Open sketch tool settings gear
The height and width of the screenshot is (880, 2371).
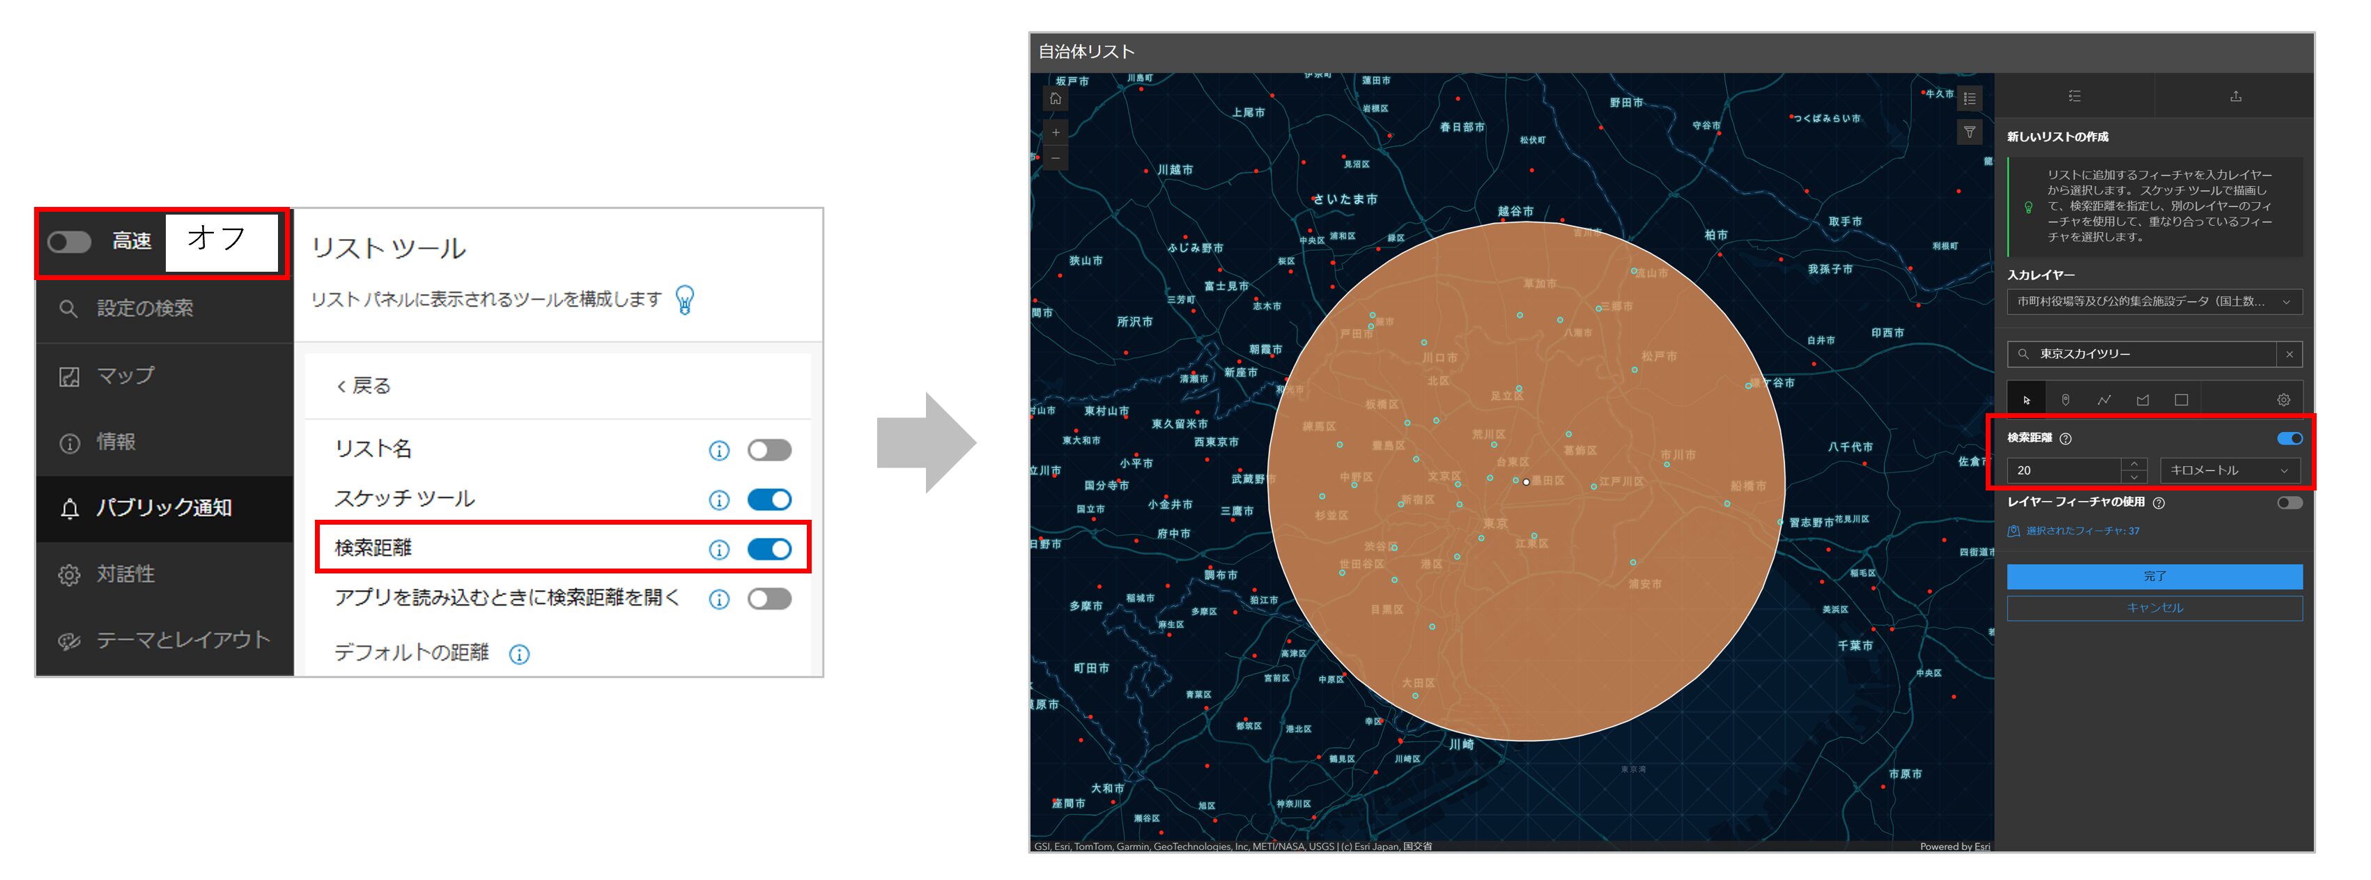click(2284, 401)
